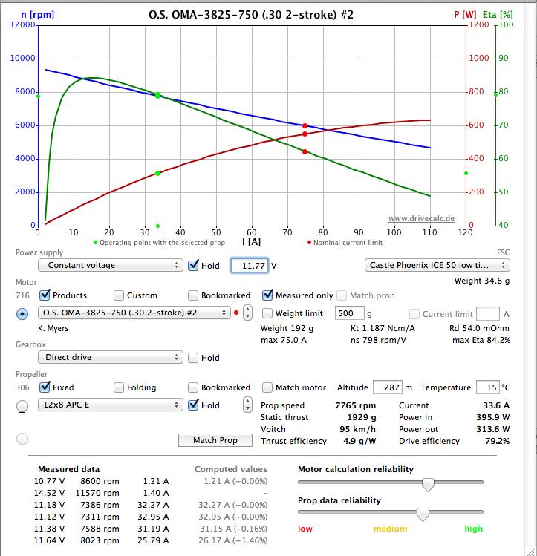Screen dimensions: 537x556
Task: Enable the motor Custom checkbox
Action: coord(119,295)
